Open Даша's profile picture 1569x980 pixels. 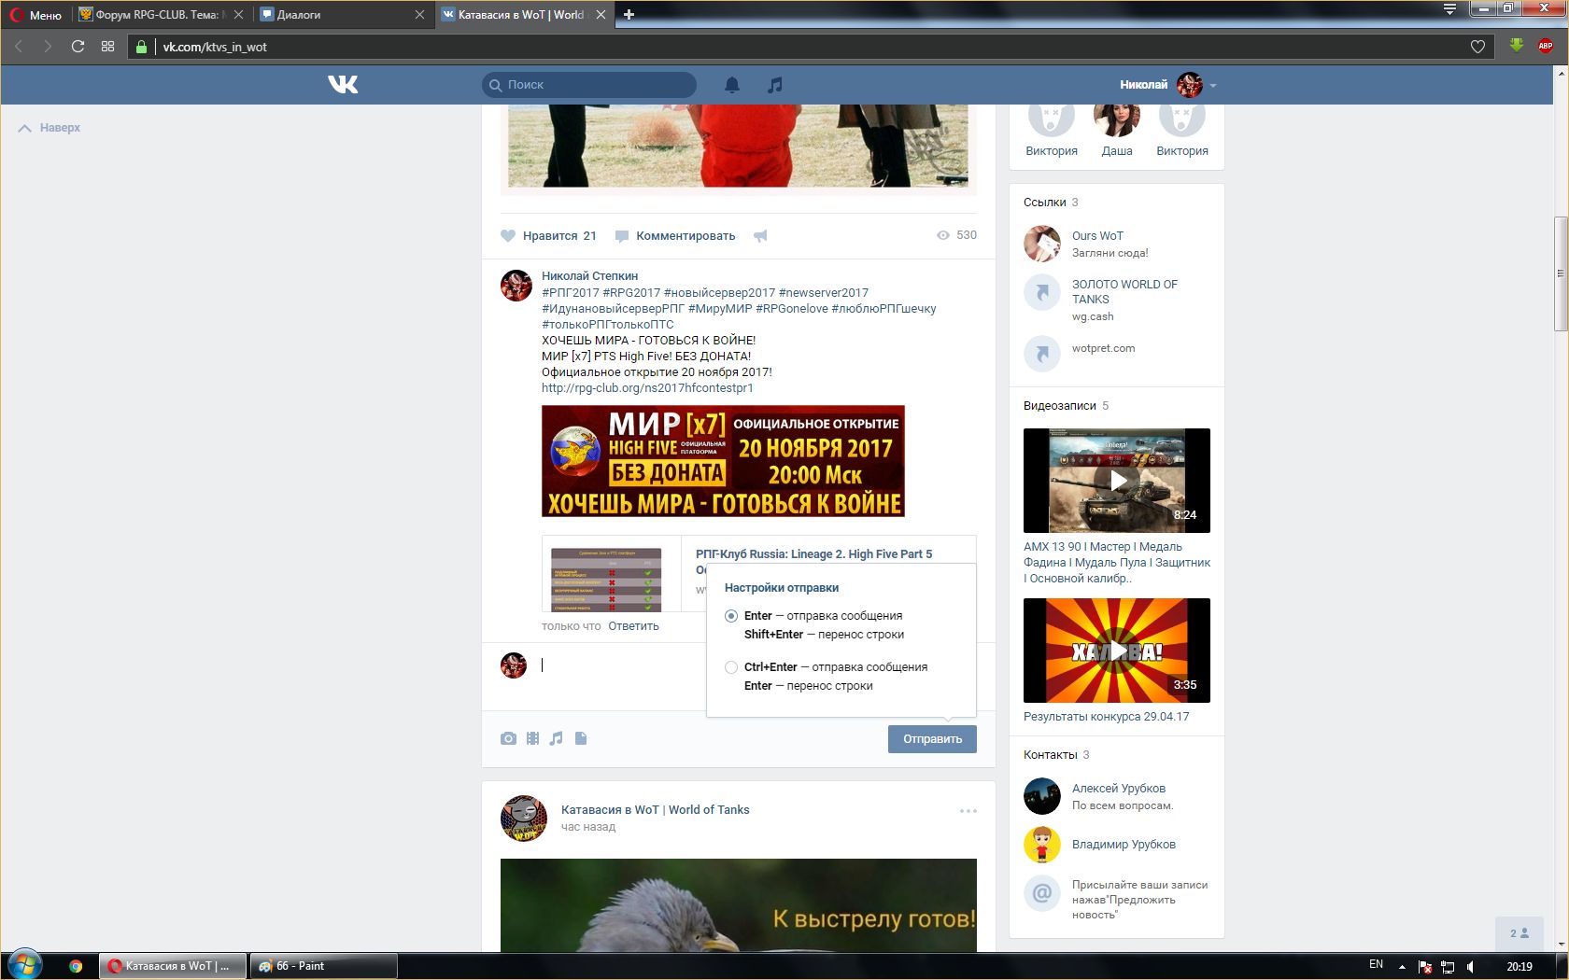click(1117, 119)
